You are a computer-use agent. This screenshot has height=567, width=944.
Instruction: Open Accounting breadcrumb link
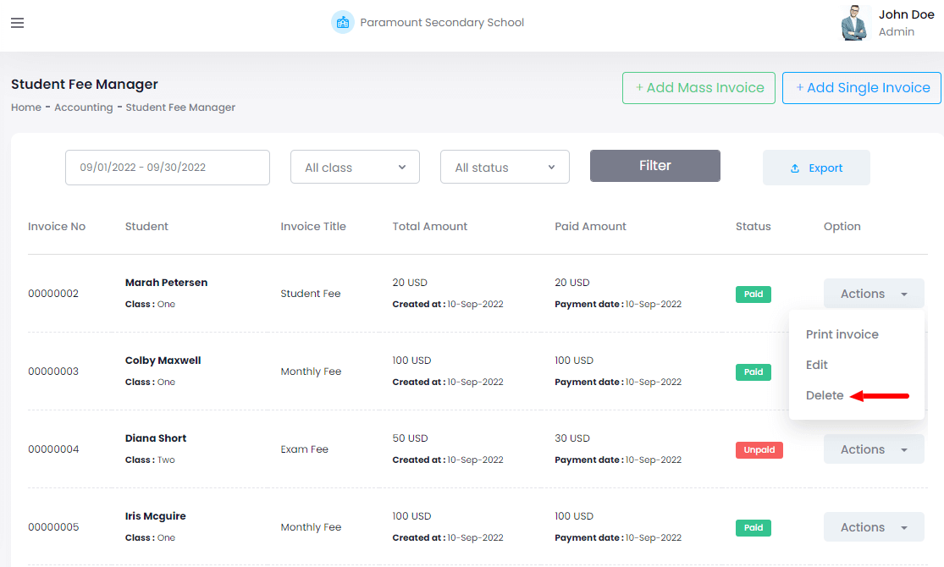(x=83, y=107)
